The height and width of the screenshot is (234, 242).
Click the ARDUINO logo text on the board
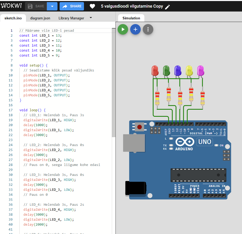(184, 149)
